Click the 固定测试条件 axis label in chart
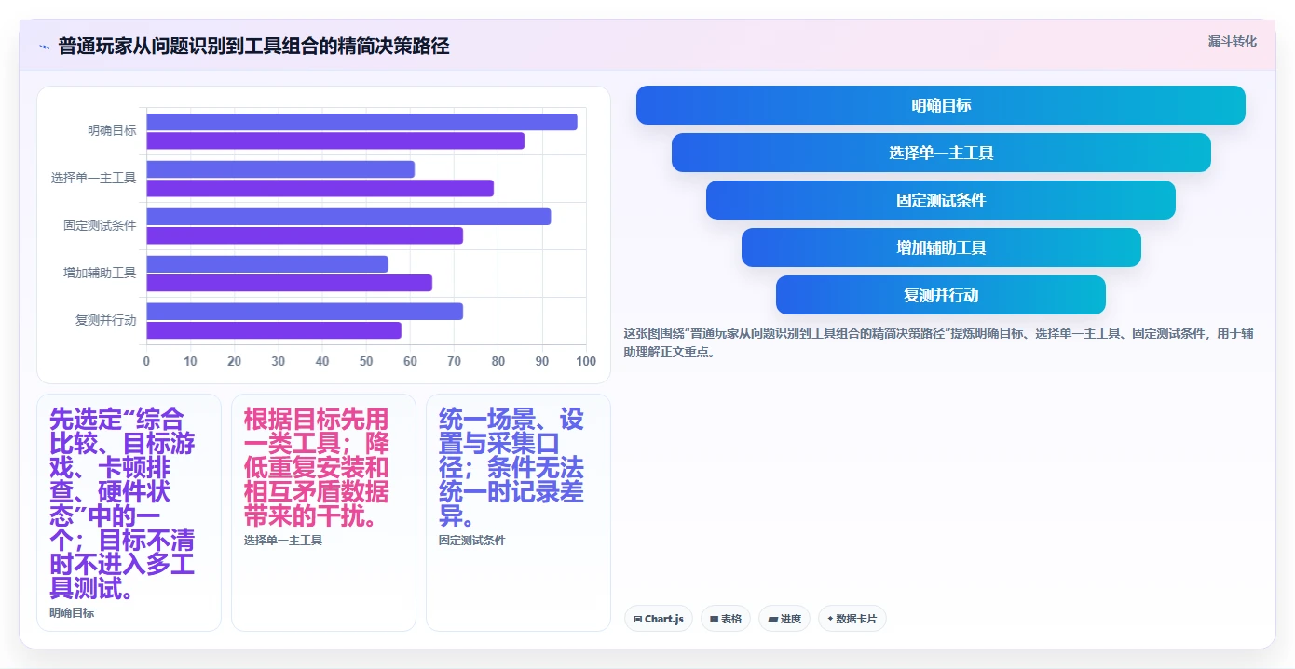This screenshot has width=1295, height=669. pyautogui.click(x=100, y=225)
